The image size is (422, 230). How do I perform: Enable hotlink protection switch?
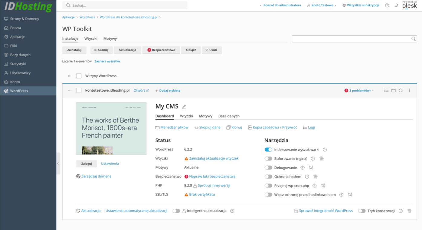pos(268,195)
